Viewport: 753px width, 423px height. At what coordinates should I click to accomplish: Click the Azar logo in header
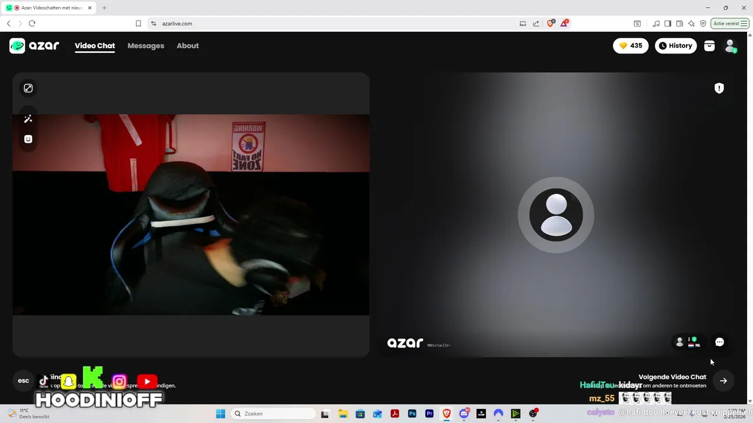point(34,46)
